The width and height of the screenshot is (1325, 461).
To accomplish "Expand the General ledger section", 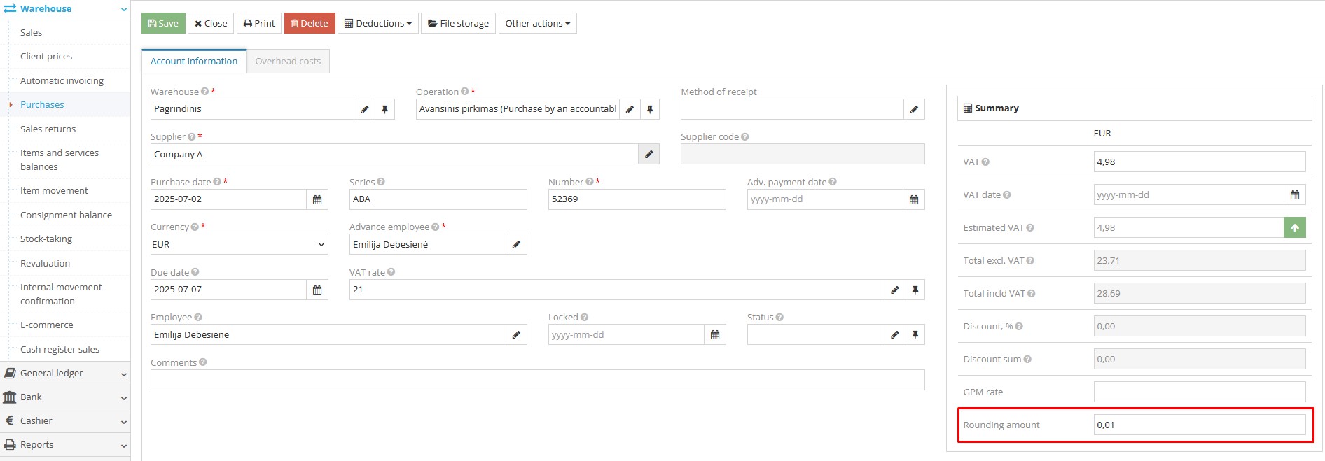I will [64, 374].
